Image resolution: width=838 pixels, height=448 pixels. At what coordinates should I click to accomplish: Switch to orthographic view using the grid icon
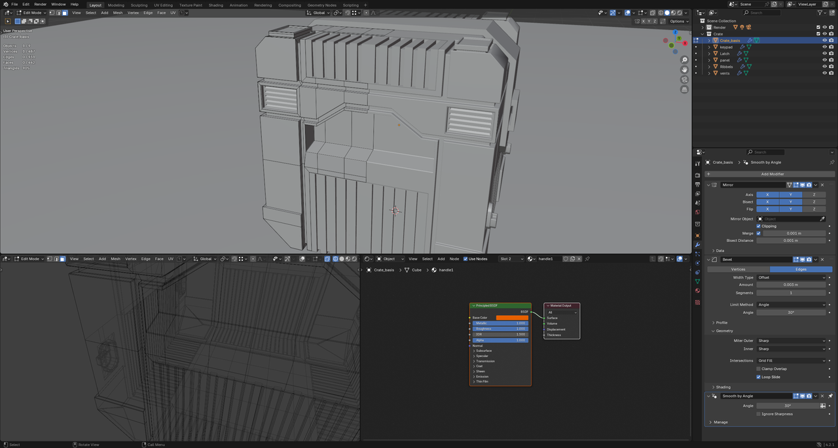(x=684, y=90)
